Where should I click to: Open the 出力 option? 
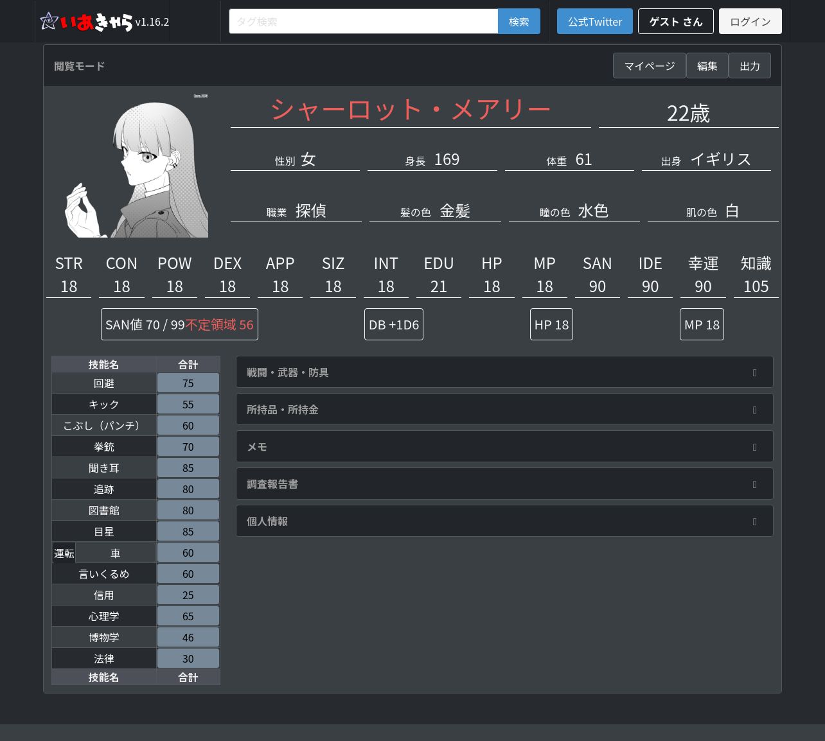750,65
